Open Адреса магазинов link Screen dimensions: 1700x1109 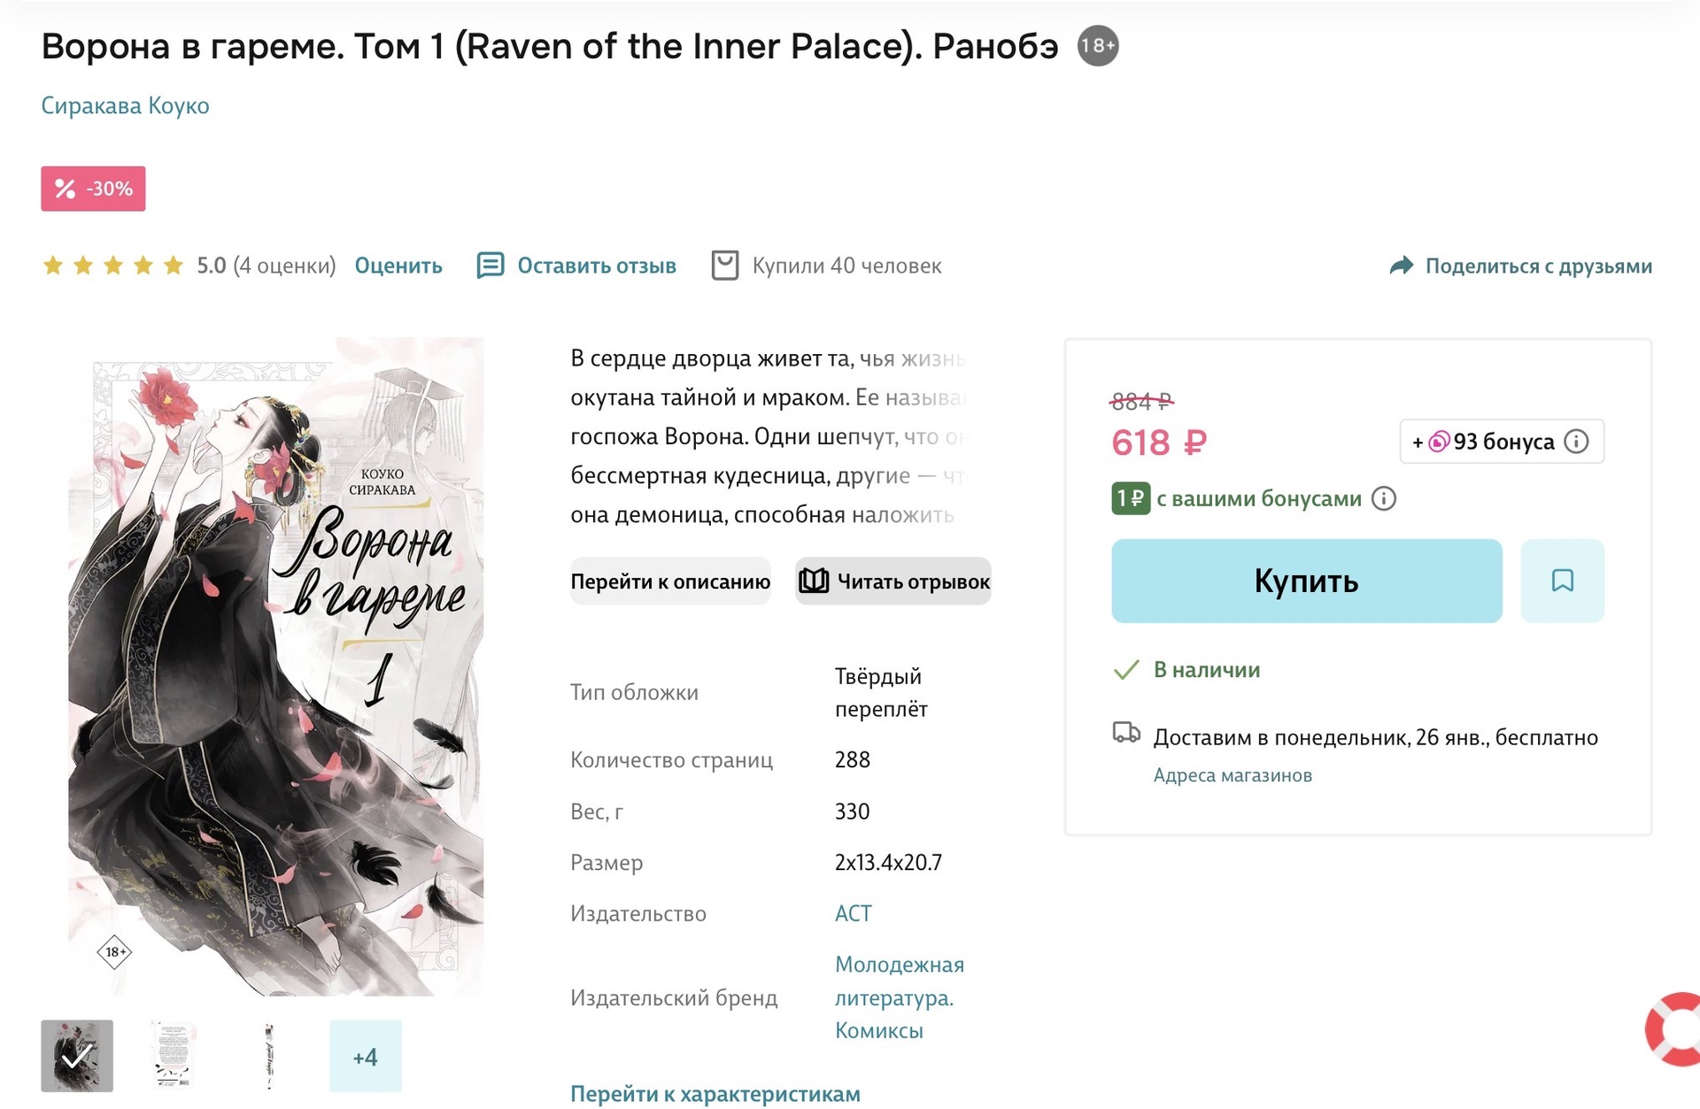(x=1232, y=775)
